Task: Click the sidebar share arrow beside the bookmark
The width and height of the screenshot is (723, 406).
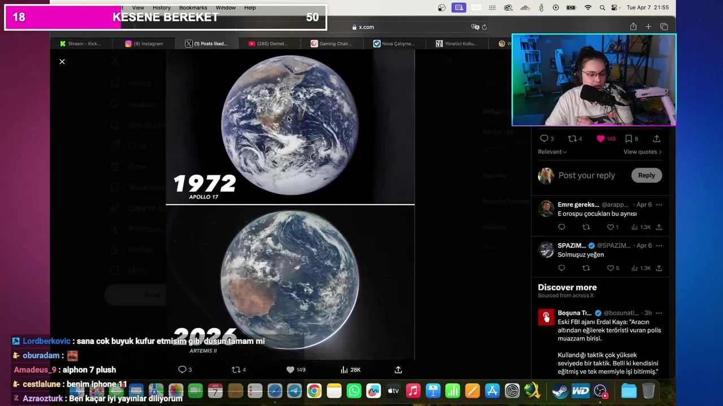Action: pos(656,139)
